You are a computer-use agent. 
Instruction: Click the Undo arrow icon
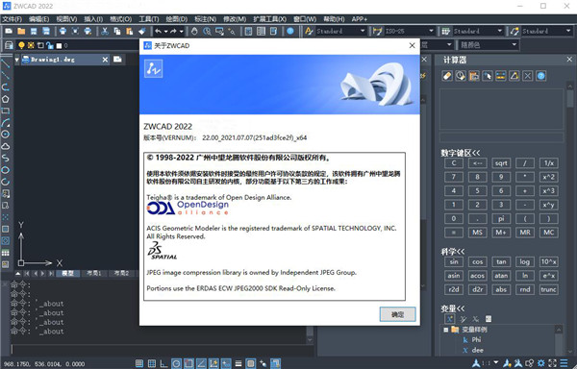(x=158, y=32)
